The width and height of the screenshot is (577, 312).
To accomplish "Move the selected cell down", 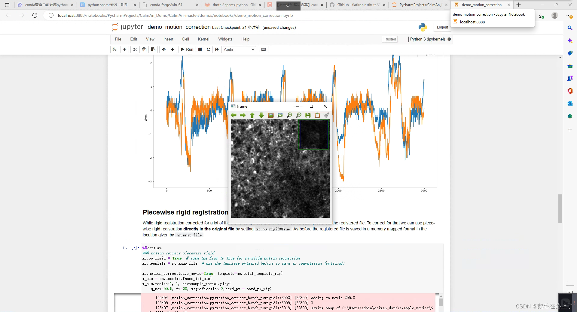I will 172,49.
